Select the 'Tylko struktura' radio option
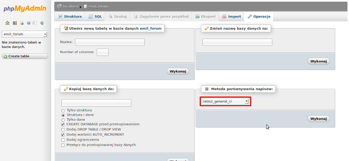 pyautogui.click(x=63, y=111)
